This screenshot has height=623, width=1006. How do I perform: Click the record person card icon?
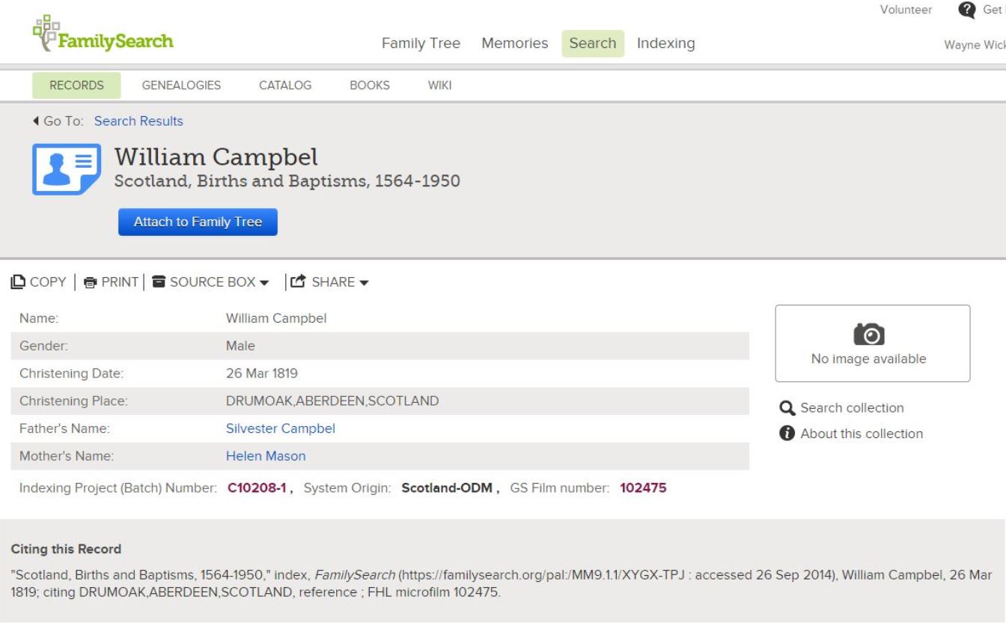tap(67, 169)
